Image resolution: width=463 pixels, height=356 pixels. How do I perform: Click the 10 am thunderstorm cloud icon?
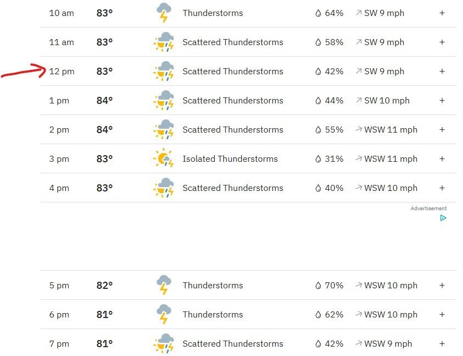tap(163, 13)
